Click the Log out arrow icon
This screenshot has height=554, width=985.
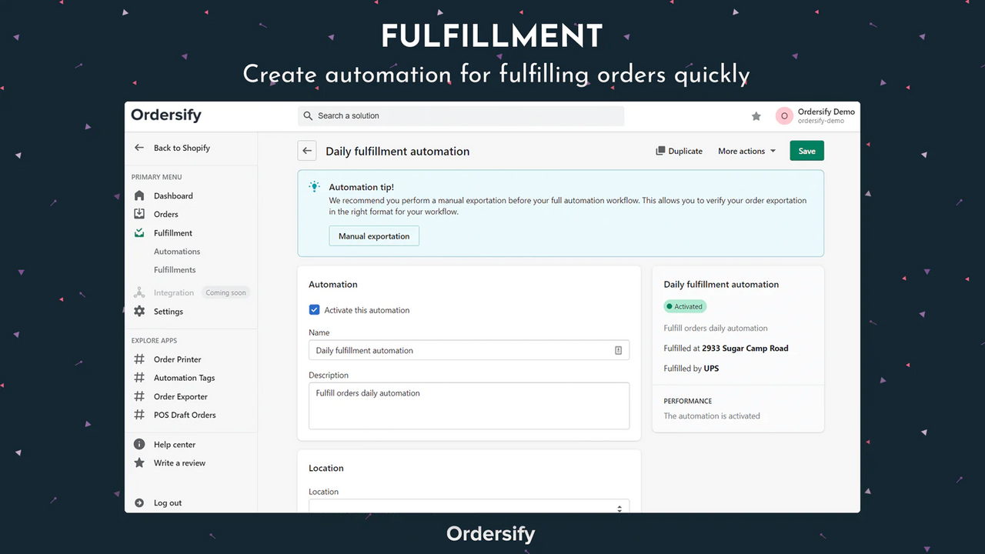click(x=139, y=502)
